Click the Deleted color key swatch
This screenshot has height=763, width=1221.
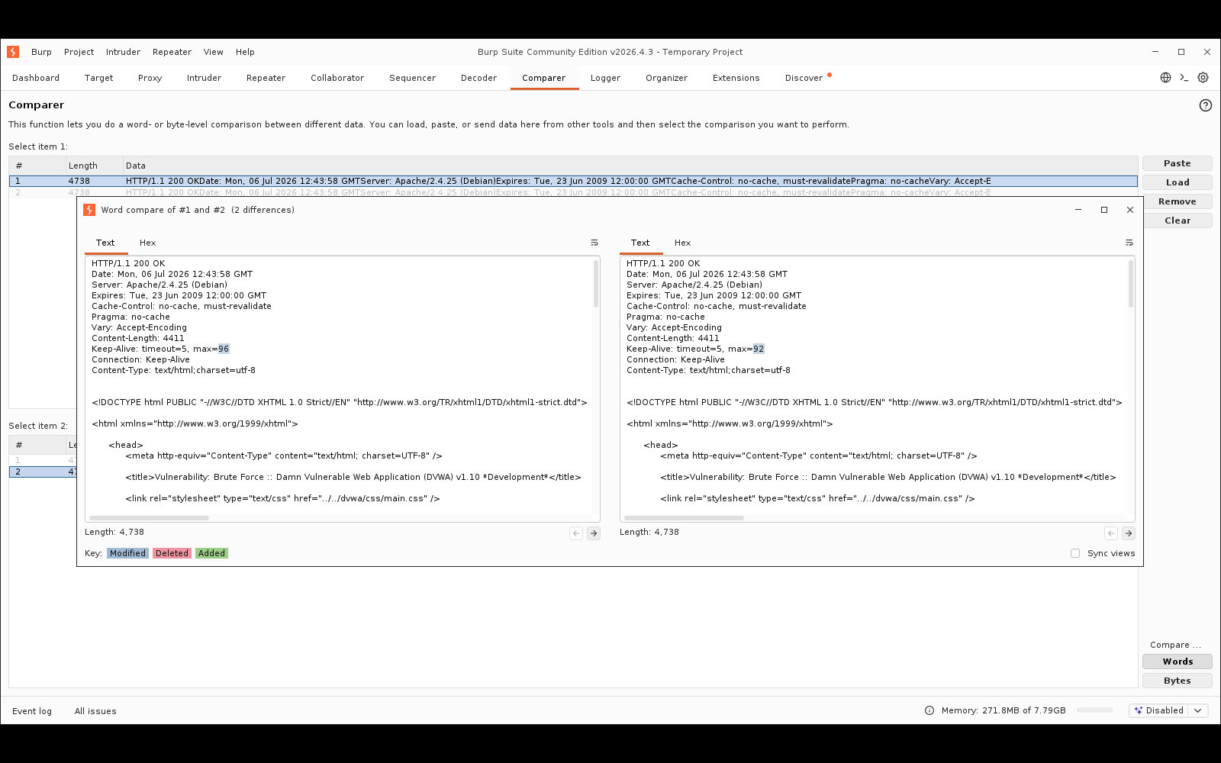point(172,553)
